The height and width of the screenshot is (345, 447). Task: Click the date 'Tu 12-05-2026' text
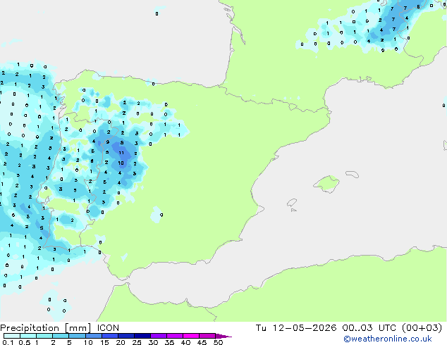(x=296, y=328)
